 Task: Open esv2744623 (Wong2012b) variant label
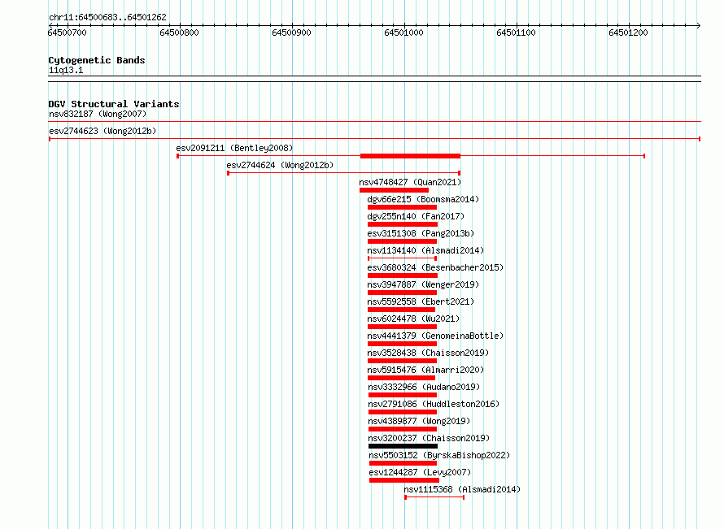pyautogui.click(x=102, y=131)
